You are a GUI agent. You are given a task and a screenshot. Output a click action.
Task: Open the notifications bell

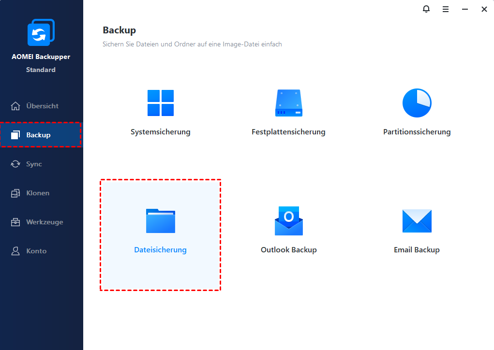pos(426,9)
